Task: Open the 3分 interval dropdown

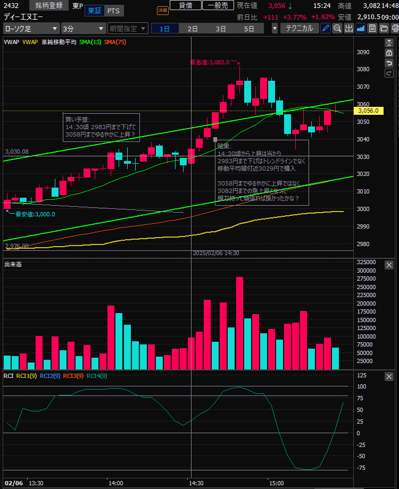Action: pos(83,28)
